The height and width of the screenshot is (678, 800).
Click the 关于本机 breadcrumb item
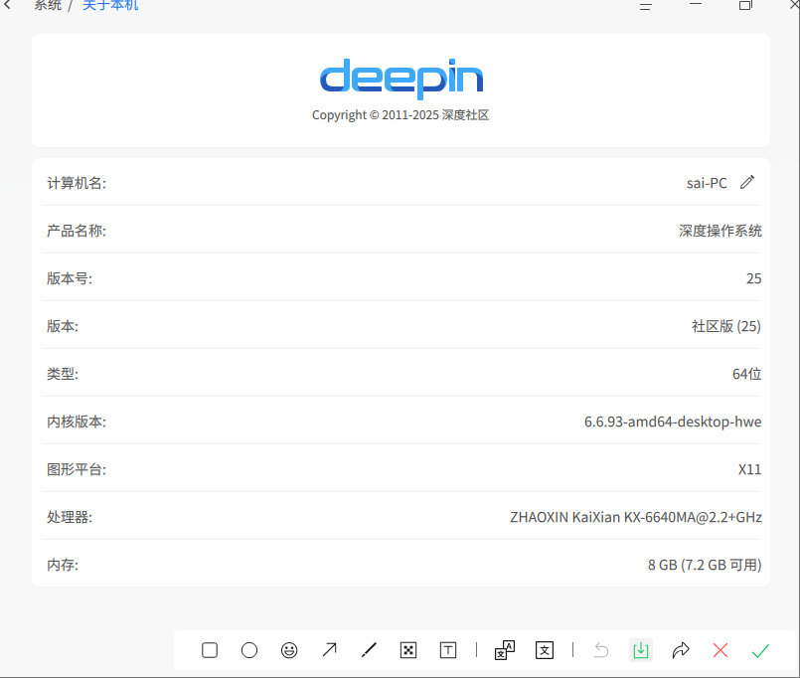tap(110, 5)
